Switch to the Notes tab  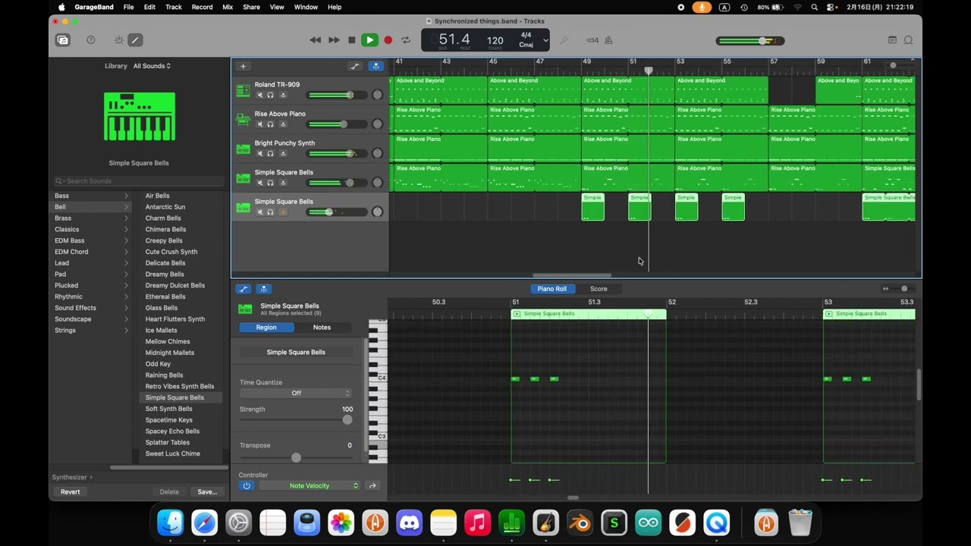pos(322,328)
